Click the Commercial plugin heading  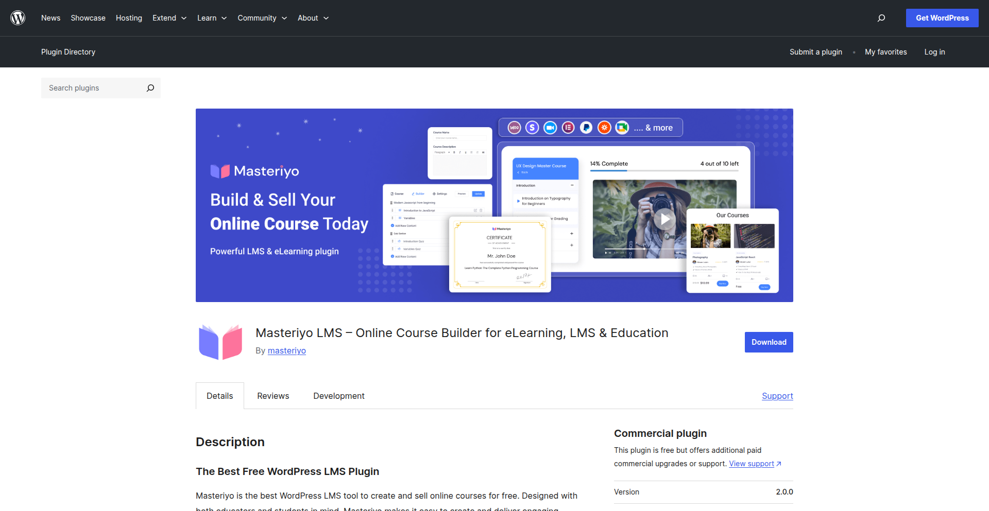[x=660, y=433]
